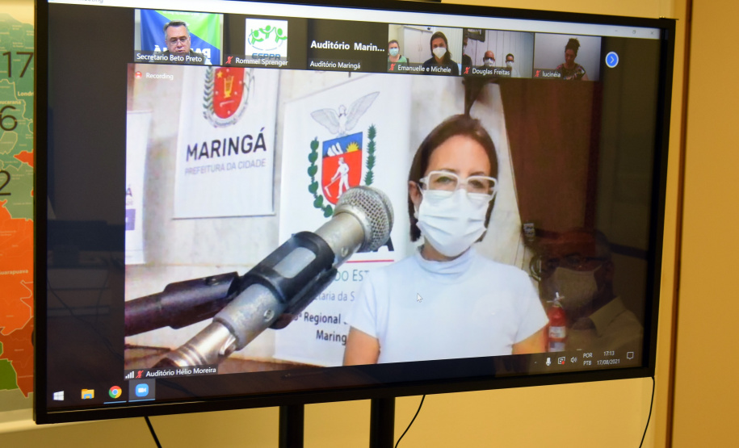739x448 pixels.
Task: Open the POR PTB language selector
Action: 587,359
